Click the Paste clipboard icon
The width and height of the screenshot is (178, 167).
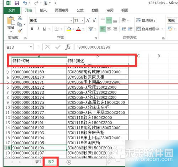click(11, 21)
